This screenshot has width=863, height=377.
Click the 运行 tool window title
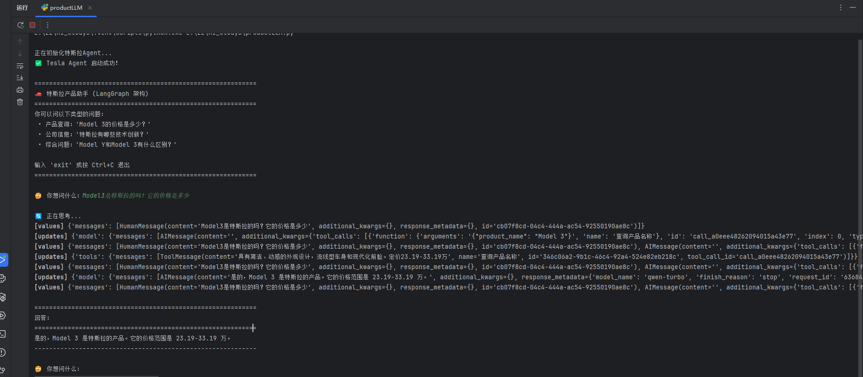coord(22,8)
